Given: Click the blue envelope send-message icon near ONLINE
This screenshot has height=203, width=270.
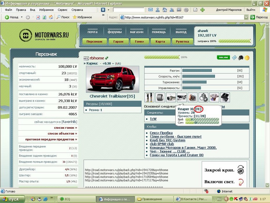Looking at the screenshot, I should [x=234, y=58].
